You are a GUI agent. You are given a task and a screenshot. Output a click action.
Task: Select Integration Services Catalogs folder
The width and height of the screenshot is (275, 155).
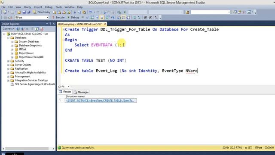coord(31,81)
